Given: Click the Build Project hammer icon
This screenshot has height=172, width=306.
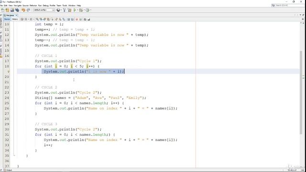Looking at the screenshot, I should click(x=64, y=10).
